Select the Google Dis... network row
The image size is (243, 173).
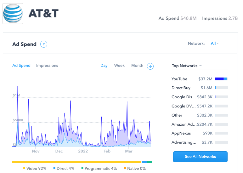[200, 97]
